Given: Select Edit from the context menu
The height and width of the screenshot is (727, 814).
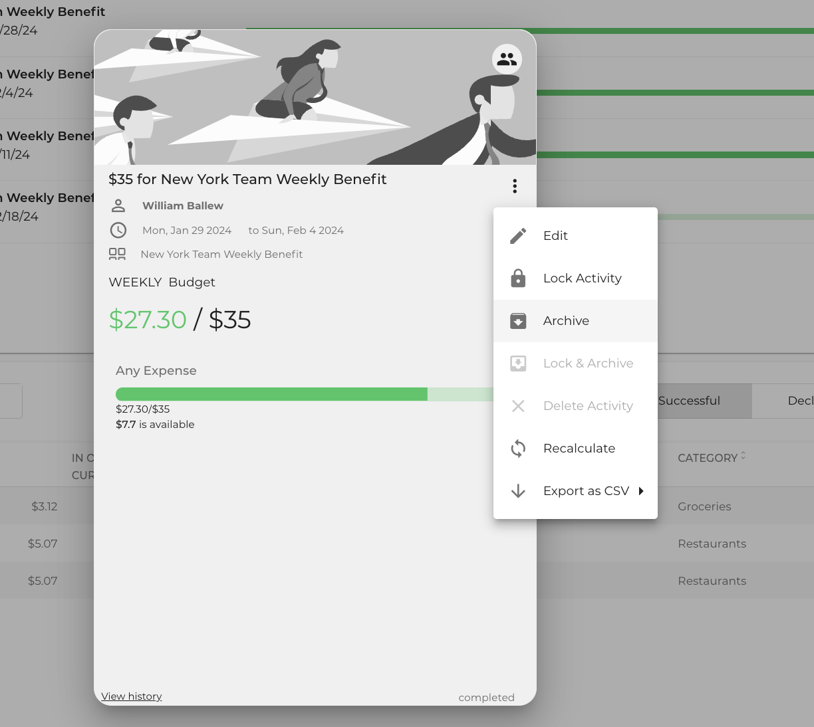Looking at the screenshot, I should click(575, 236).
